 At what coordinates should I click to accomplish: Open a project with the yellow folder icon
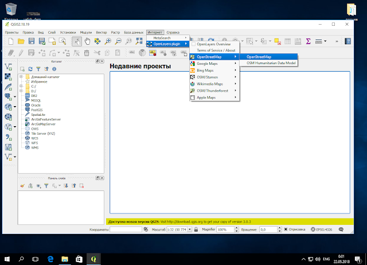pyautogui.click(x=21, y=41)
